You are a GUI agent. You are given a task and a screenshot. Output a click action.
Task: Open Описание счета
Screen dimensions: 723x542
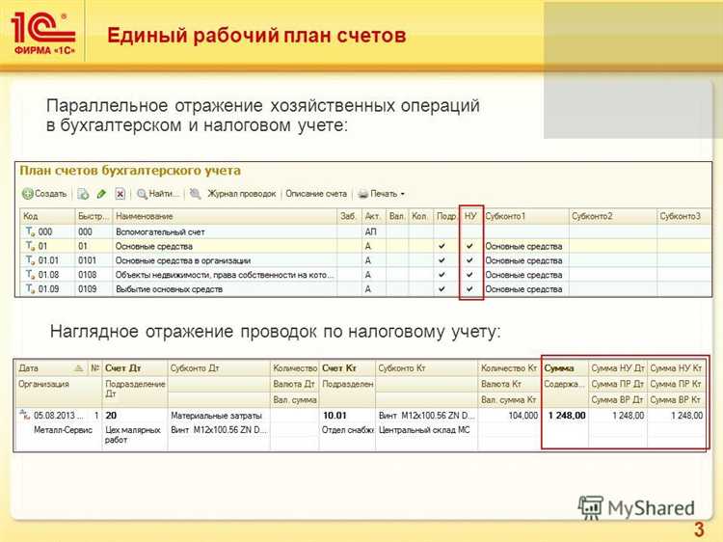click(x=316, y=193)
